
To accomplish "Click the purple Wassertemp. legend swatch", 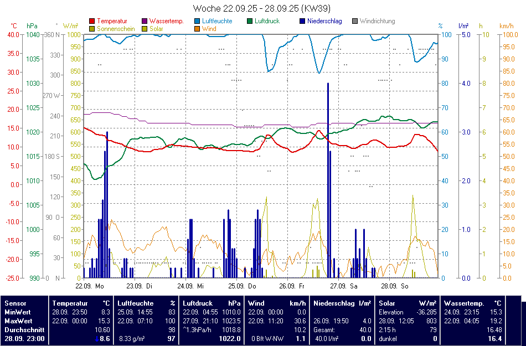I will pyautogui.click(x=145, y=21).
